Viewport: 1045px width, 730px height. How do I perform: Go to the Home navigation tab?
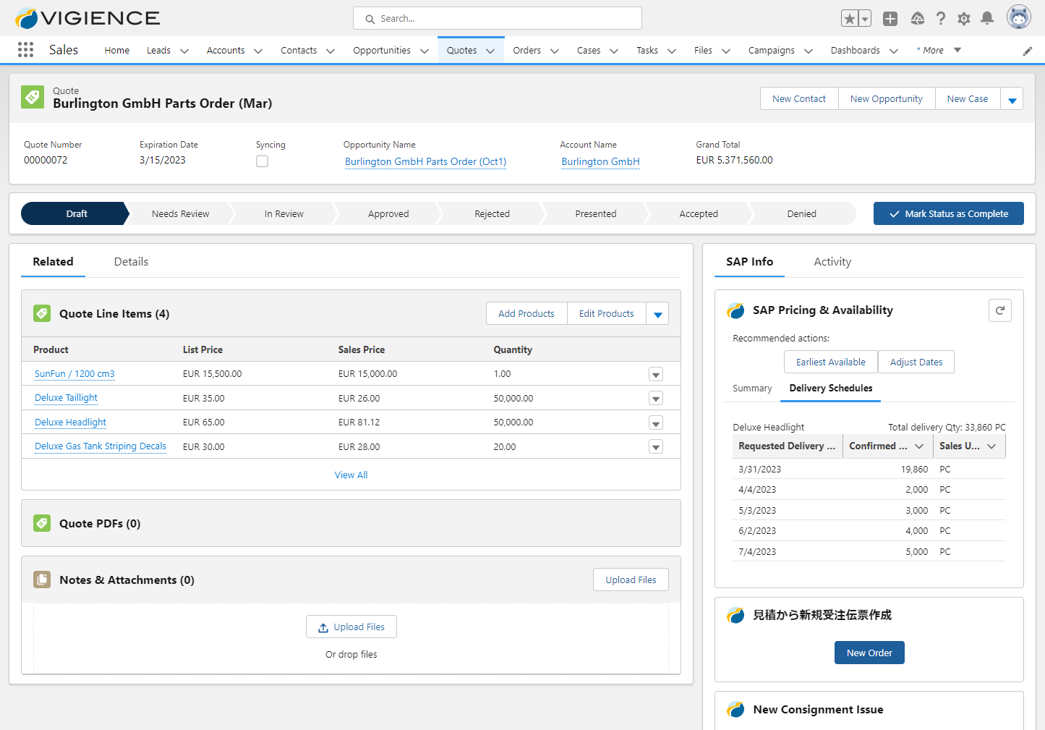(x=117, y=51)
